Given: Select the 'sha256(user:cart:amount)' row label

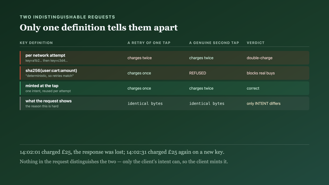Looking at the screenshot, I should [51, 71].
